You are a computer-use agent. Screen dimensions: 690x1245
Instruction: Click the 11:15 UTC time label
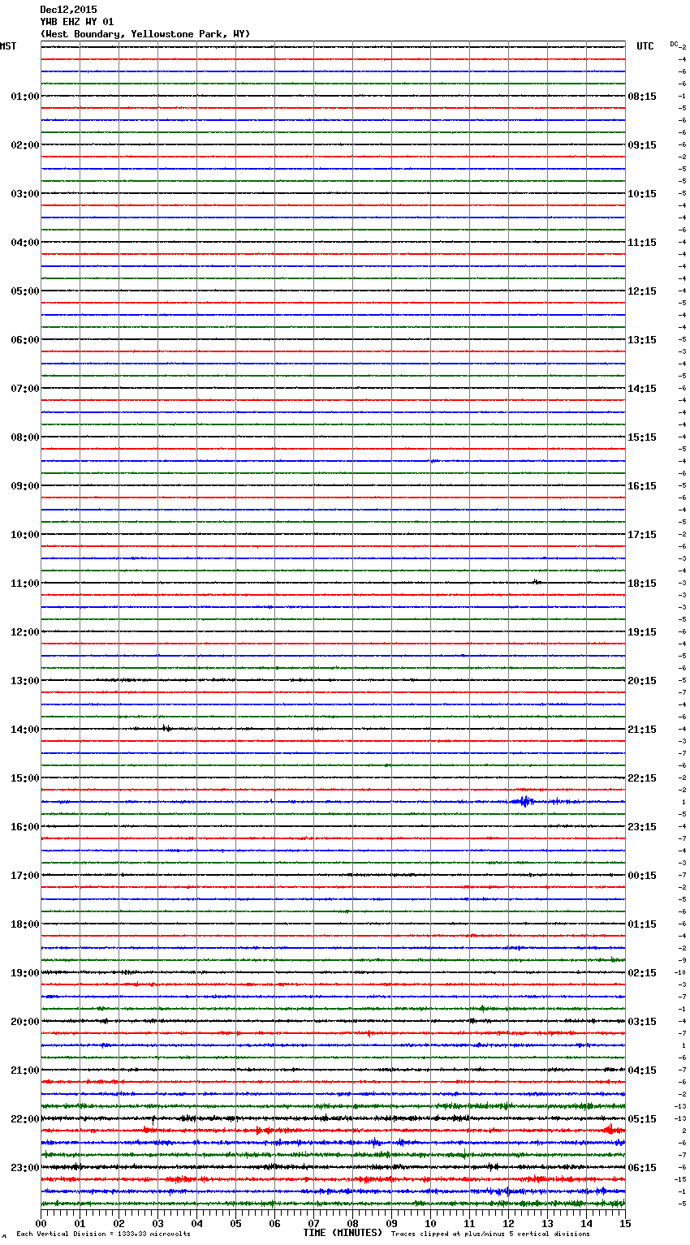coord(642,243)
